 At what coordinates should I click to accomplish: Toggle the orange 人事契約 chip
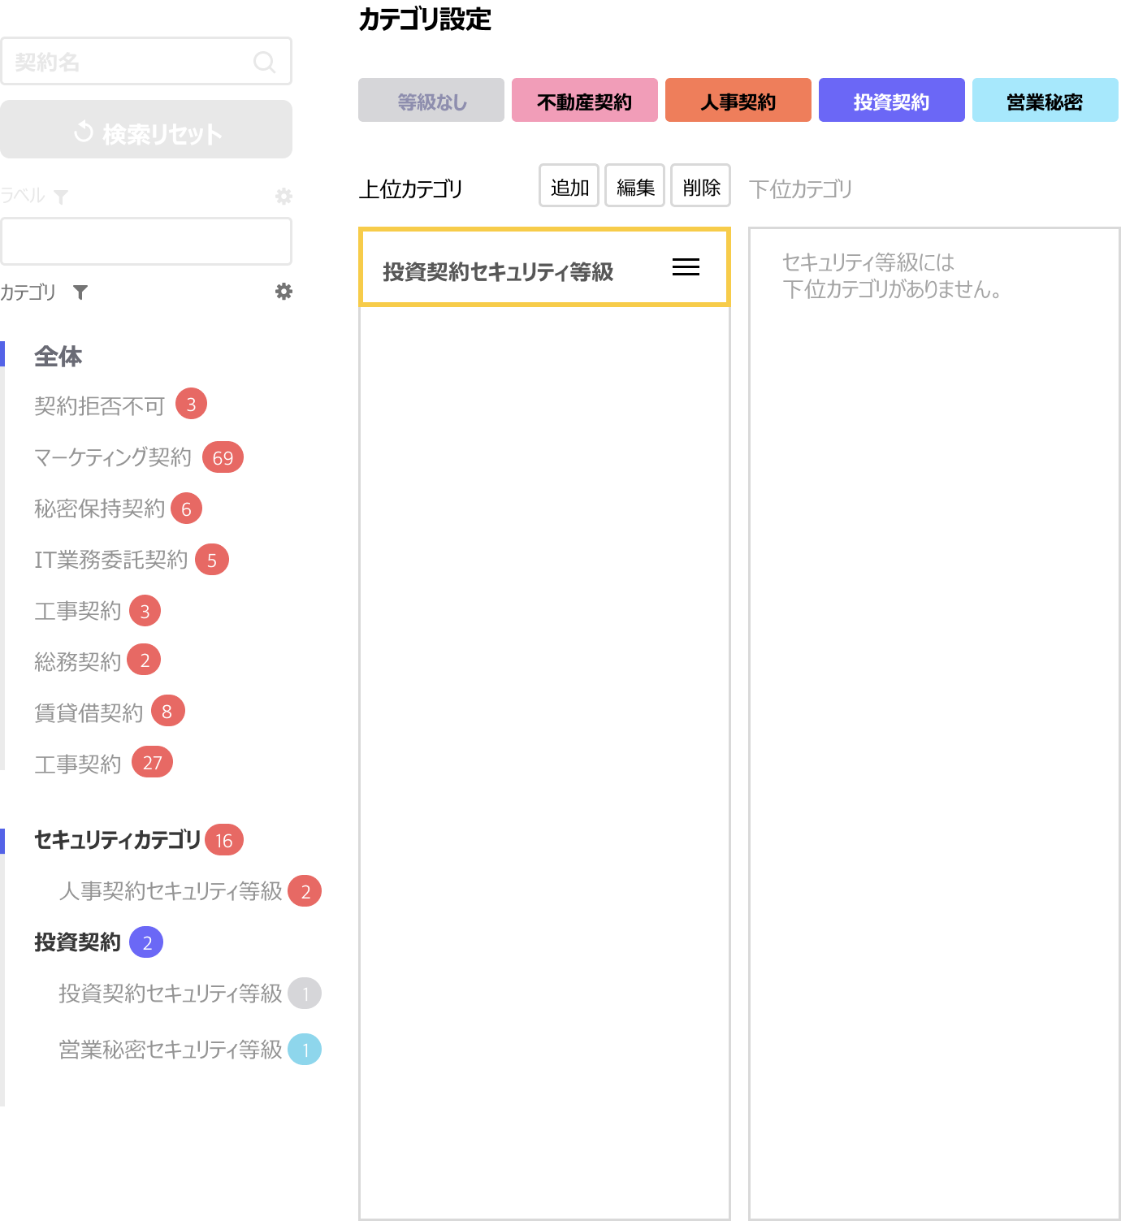[738, 100]
